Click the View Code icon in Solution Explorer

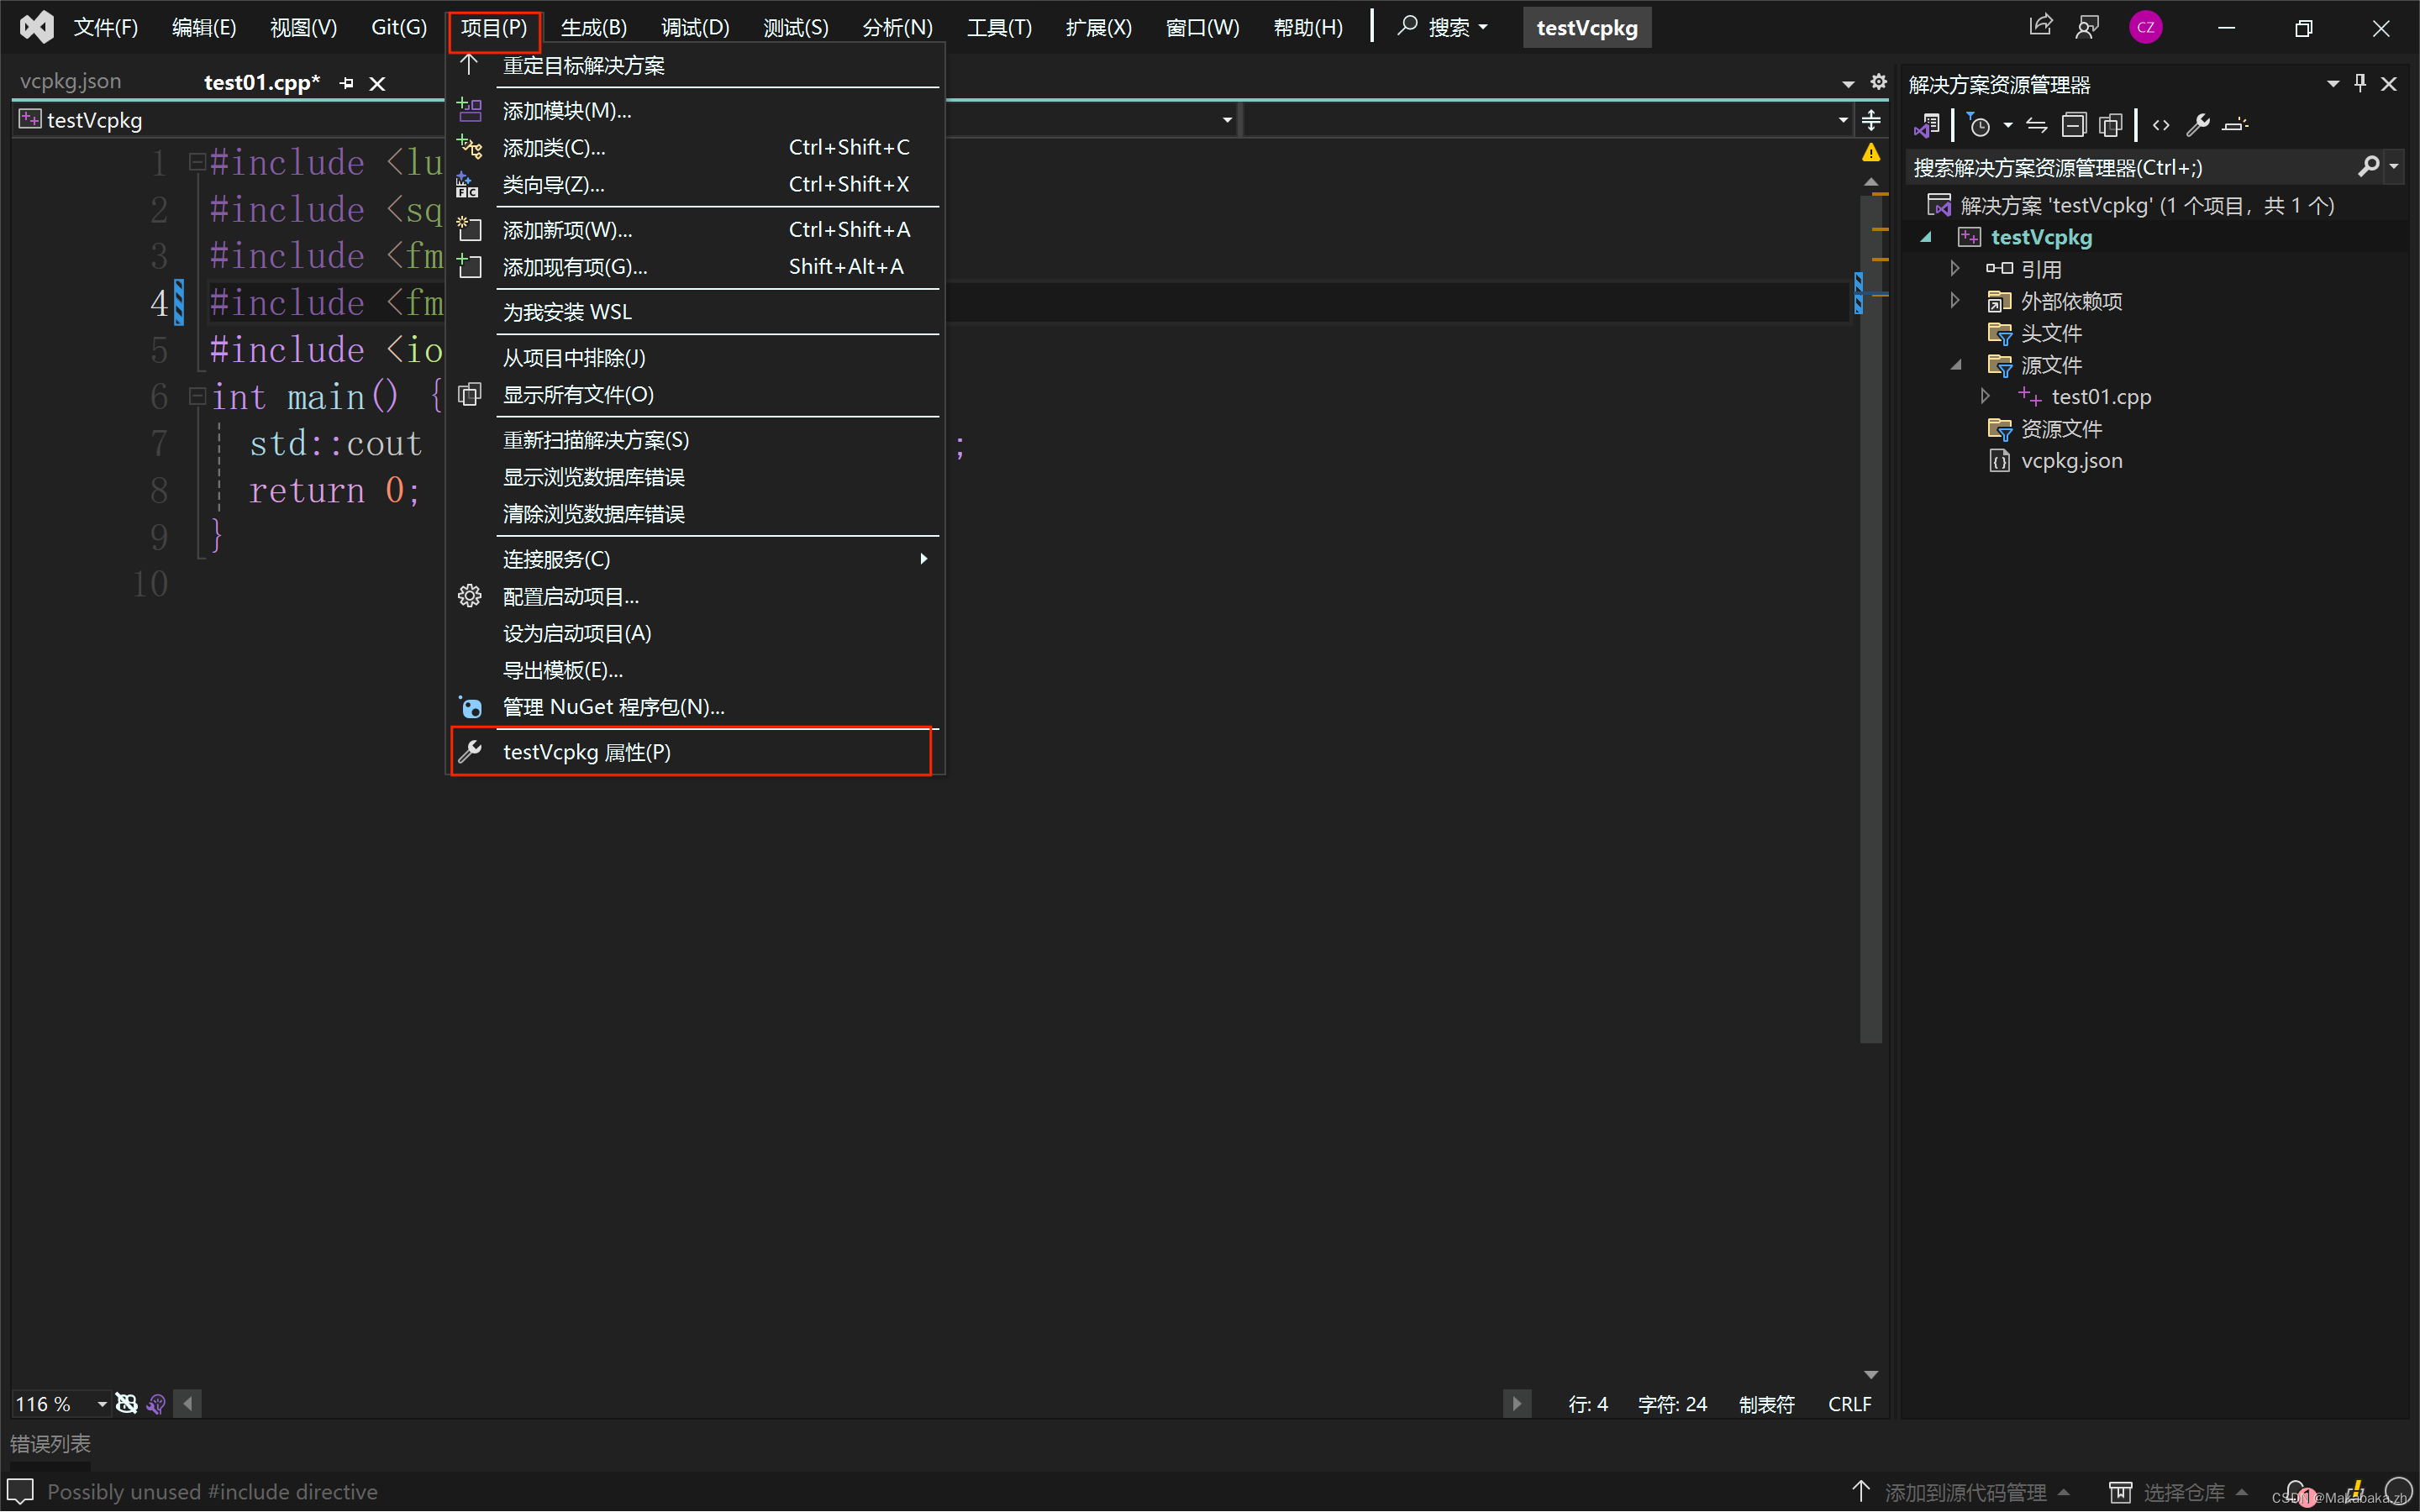click(x=2160, y=124)
